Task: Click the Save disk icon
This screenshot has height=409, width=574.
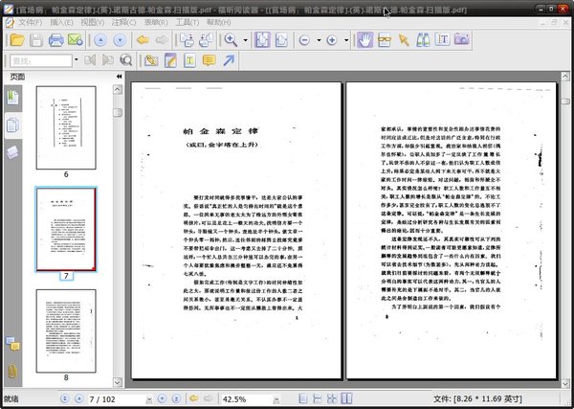Action: pos(36,39)
